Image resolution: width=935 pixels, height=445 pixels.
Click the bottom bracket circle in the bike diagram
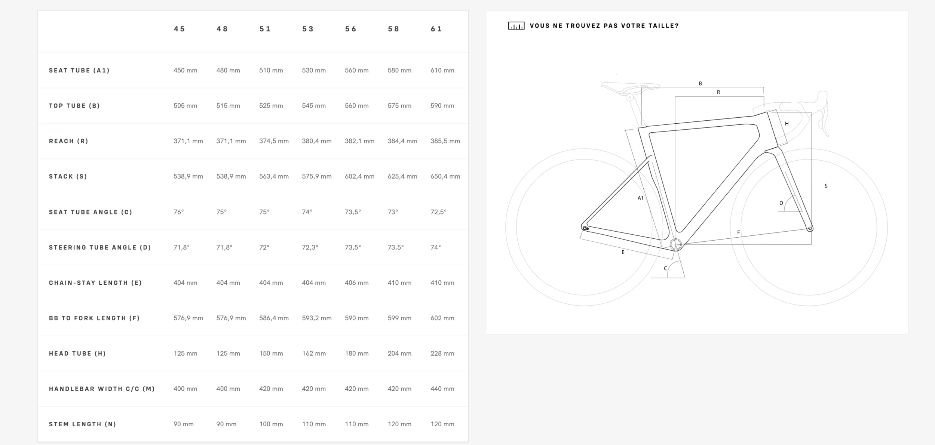[676, 244]
